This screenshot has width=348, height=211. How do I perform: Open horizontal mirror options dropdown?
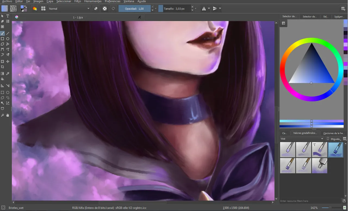pyautogui.click(x=209, y=8)
